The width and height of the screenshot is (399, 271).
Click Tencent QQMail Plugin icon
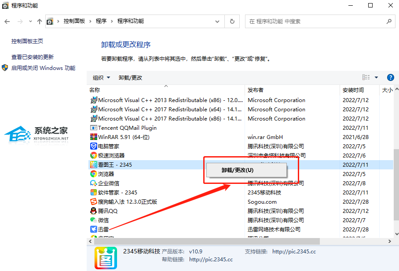pos(94,128)
